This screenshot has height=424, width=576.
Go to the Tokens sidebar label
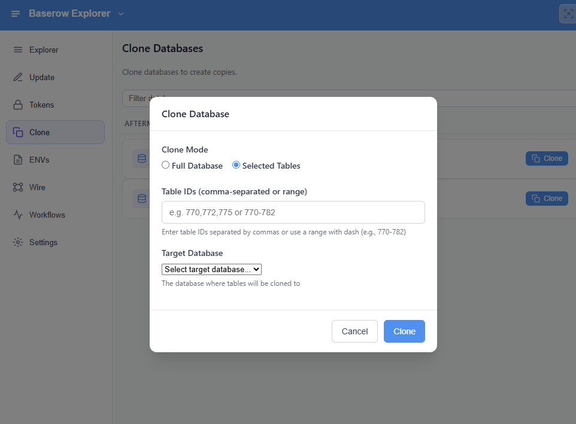42,105
